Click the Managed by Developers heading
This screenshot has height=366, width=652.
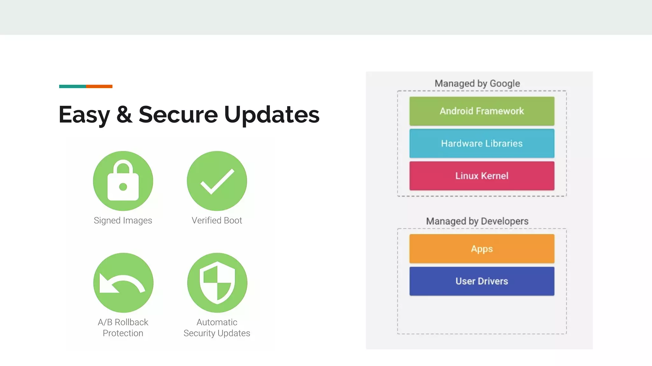[x=477, y=221]
